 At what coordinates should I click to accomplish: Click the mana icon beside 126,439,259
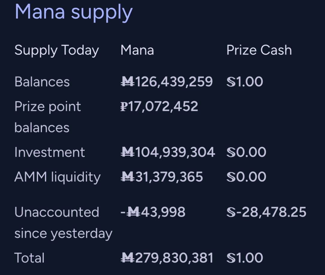pos(128,82)
